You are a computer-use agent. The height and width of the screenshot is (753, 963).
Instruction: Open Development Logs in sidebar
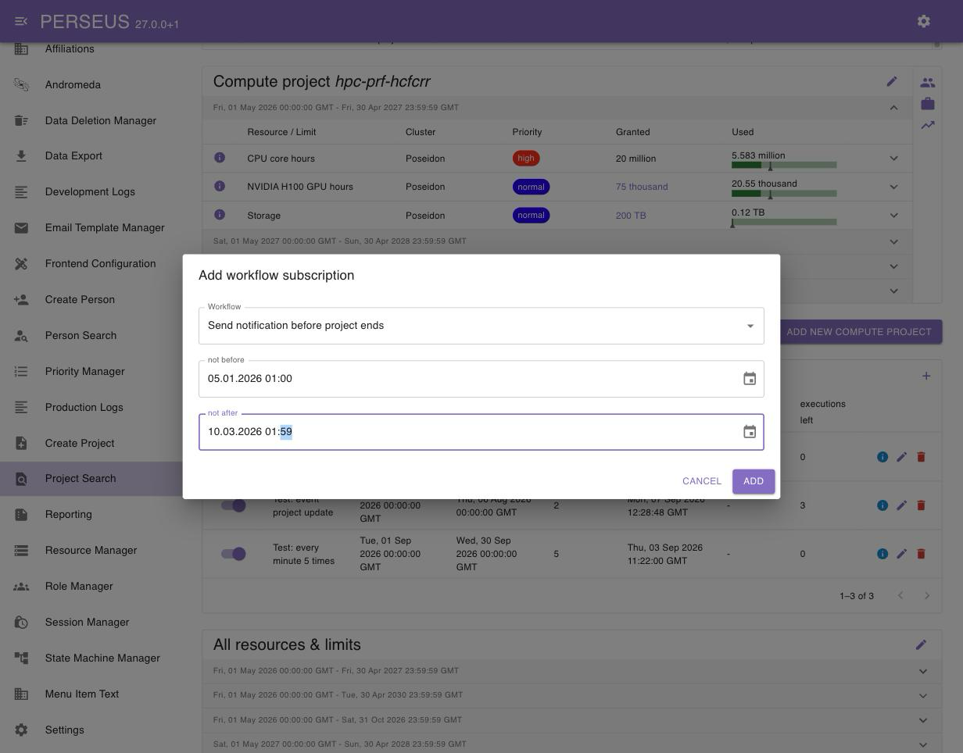(x=91, y=192)
